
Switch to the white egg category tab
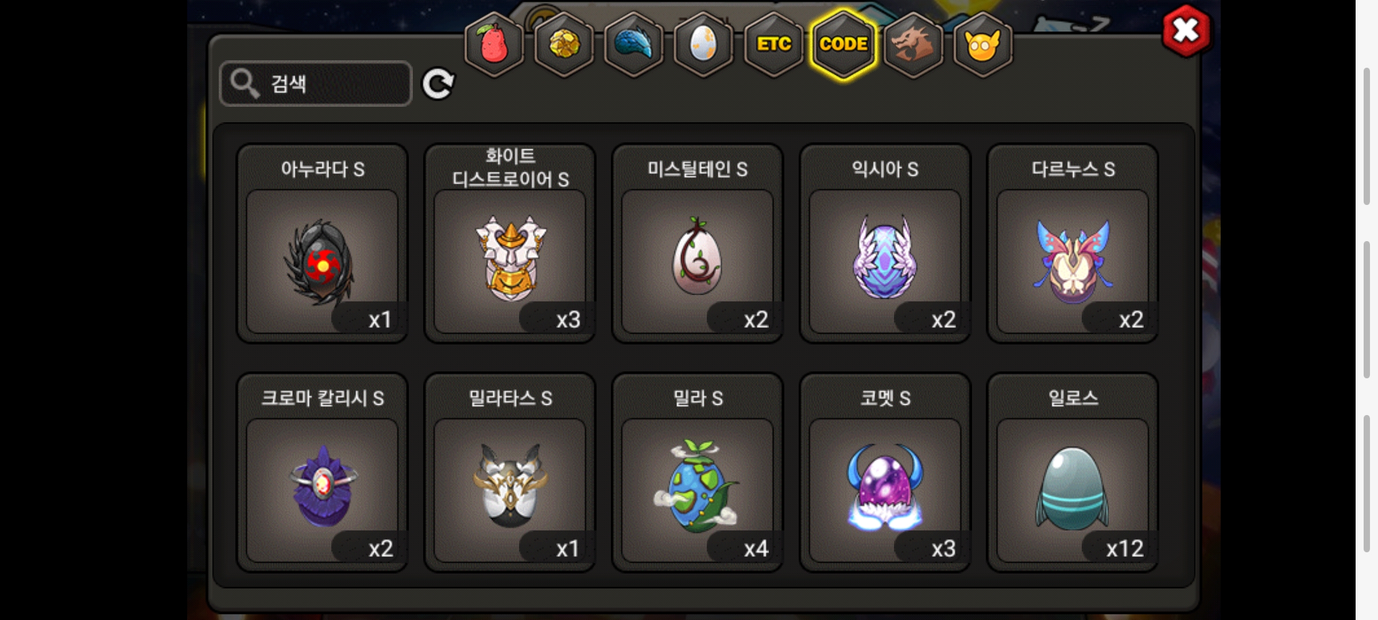(x=703, y=44)
